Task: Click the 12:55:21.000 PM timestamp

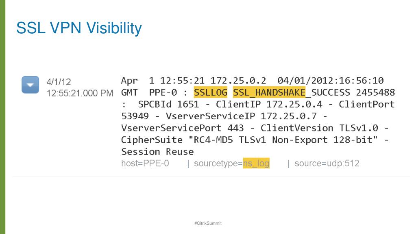Action: (x=80, y=93)
